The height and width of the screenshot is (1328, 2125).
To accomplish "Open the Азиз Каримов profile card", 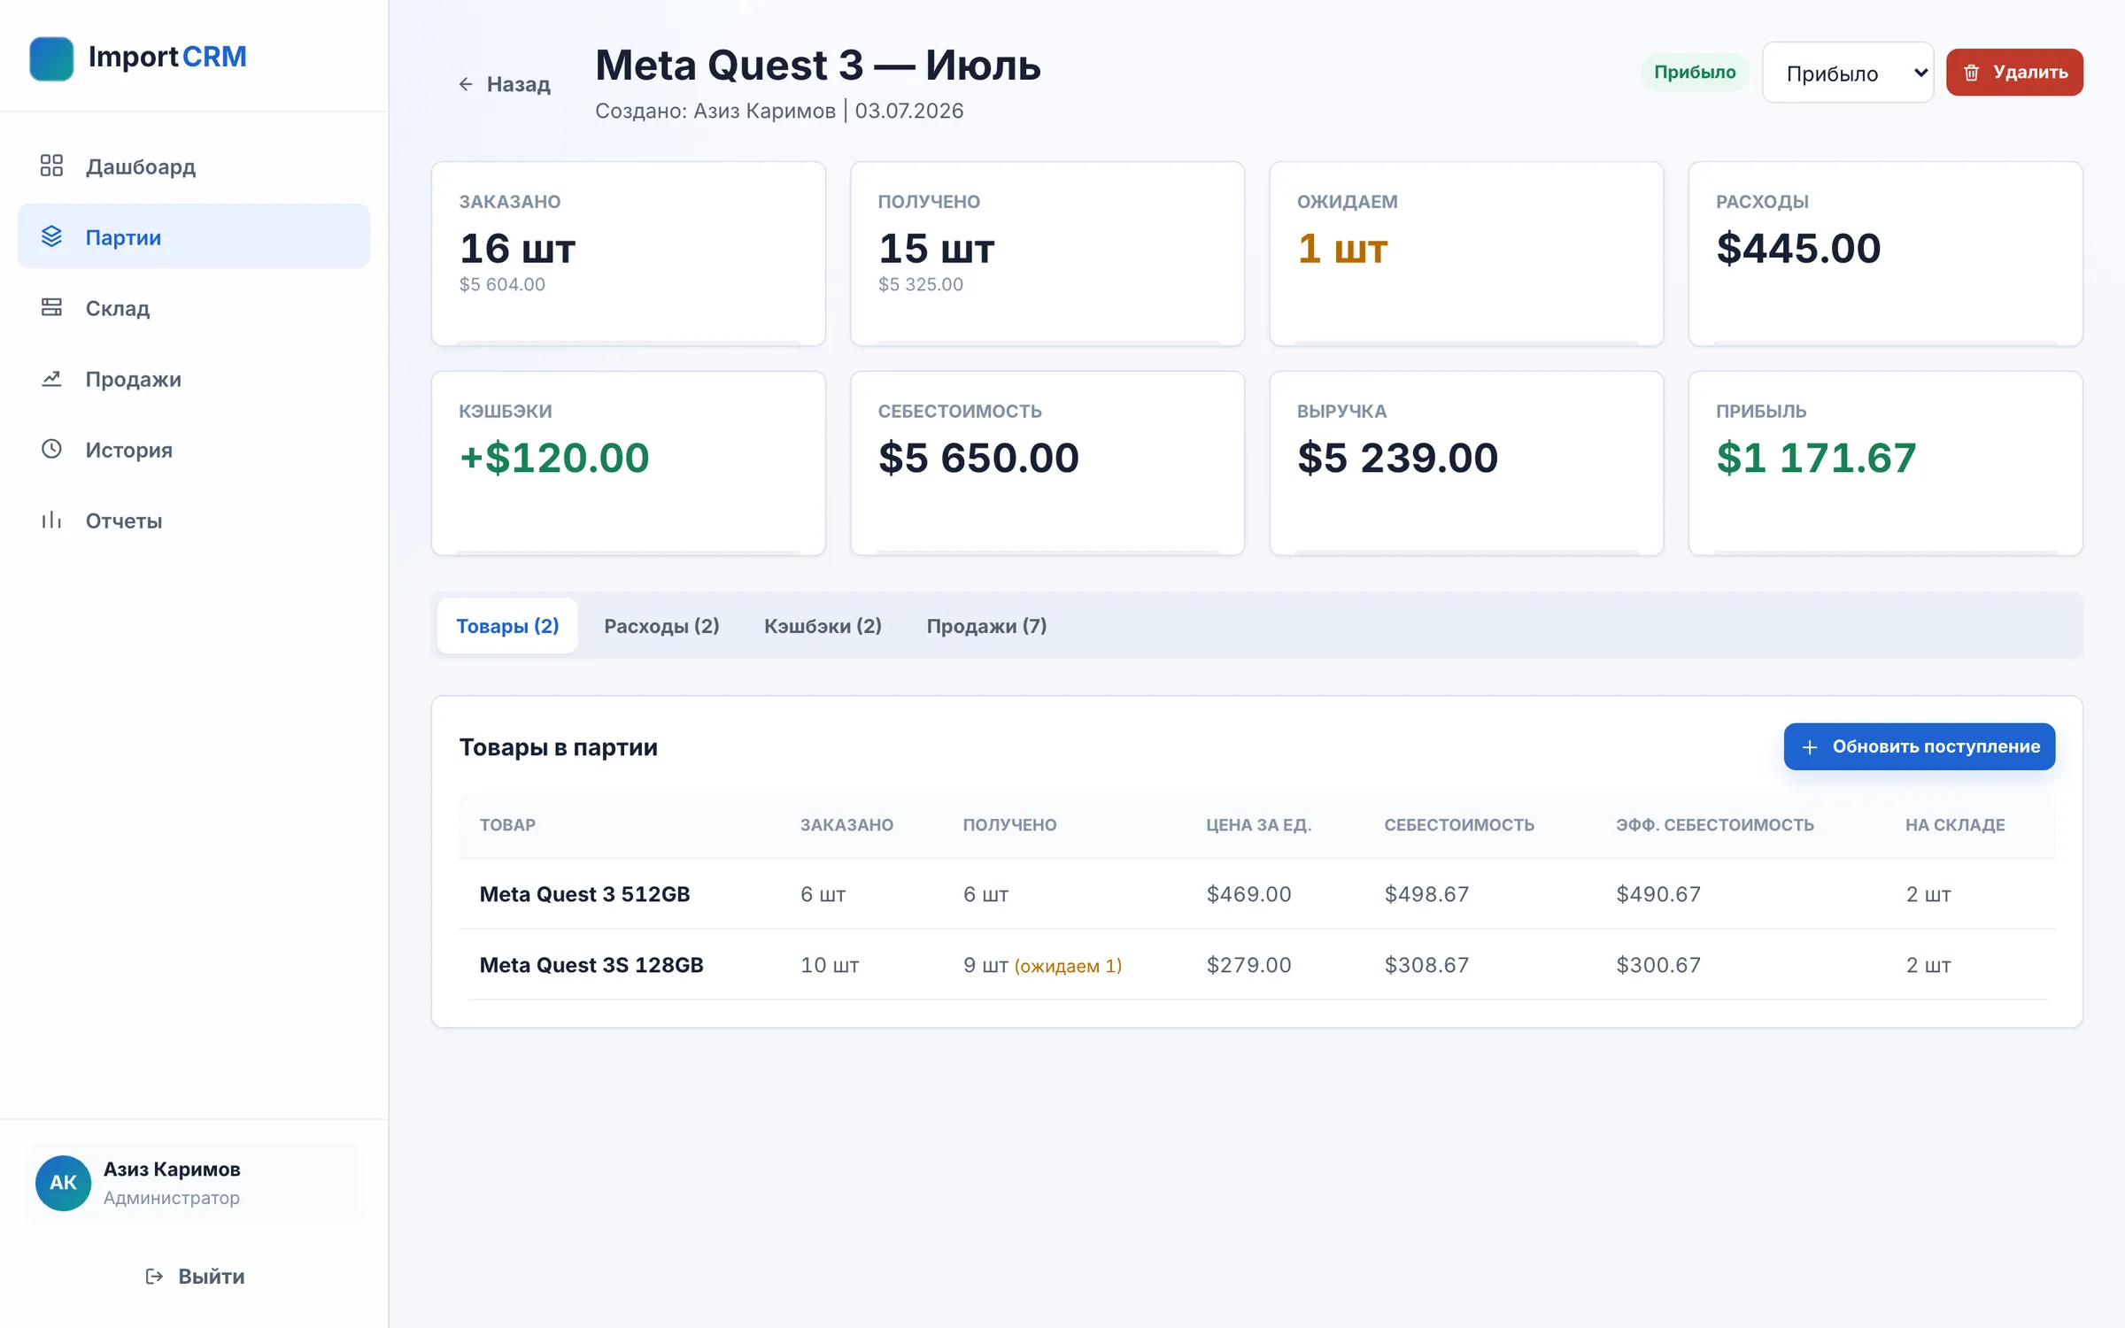I will click(194, 1183).
